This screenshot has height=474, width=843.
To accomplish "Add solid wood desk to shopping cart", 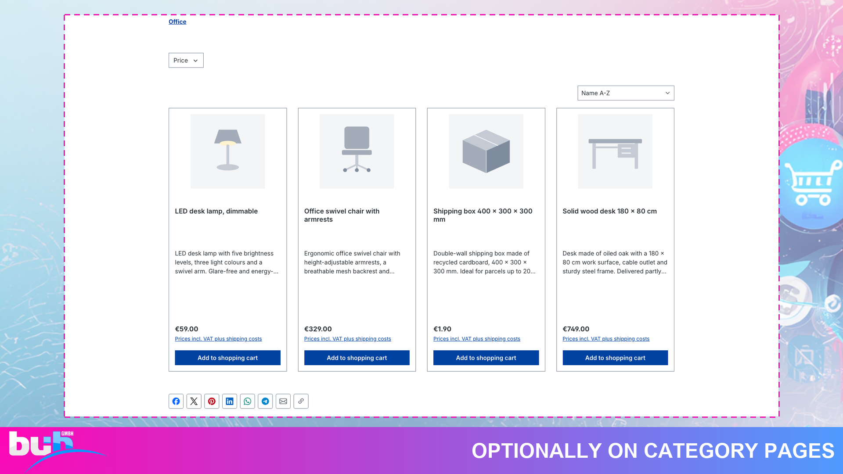I will click(x=615, y=358).
